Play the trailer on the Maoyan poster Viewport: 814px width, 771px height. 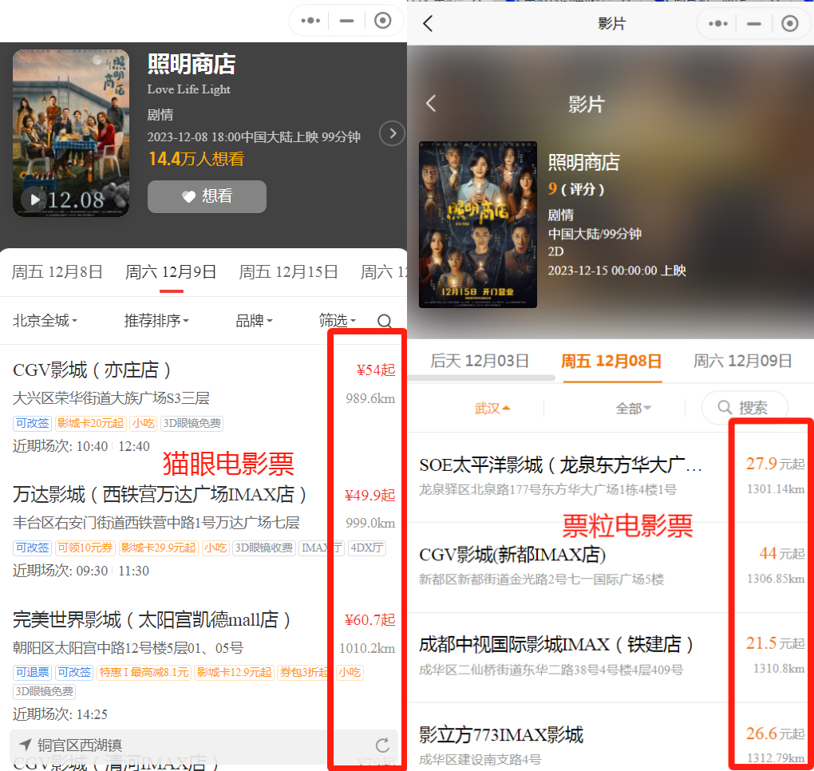point(35,200)
